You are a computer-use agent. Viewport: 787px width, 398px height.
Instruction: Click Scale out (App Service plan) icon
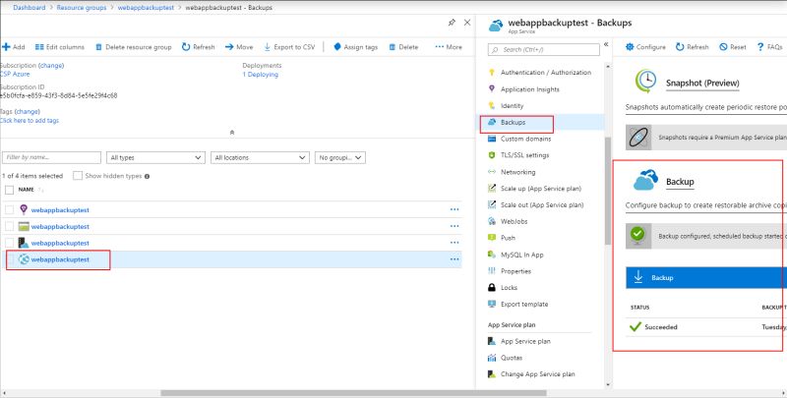click(x=492, y=205)
